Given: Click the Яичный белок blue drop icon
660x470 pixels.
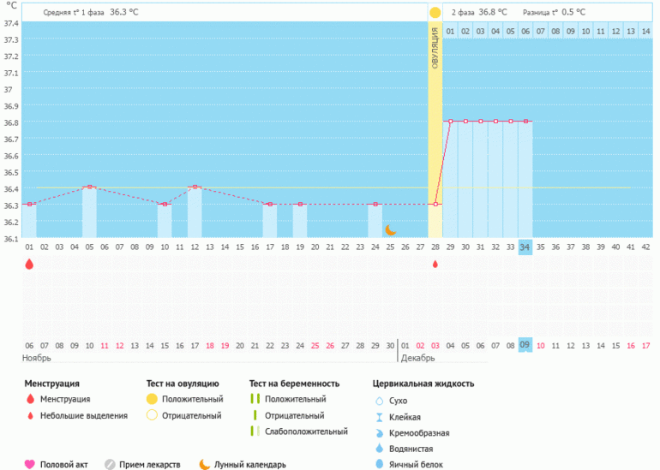Looking at the screenshot, I should (379, 465).
